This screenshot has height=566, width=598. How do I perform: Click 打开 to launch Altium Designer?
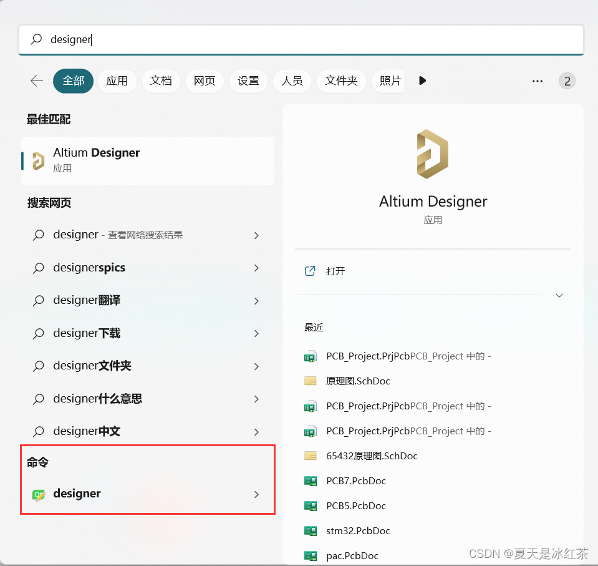[335, 271]
